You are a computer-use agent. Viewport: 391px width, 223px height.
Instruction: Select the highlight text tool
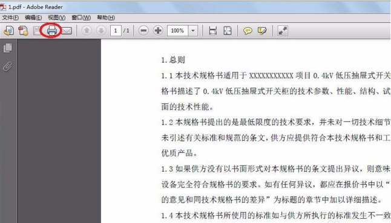pos(262,31)
